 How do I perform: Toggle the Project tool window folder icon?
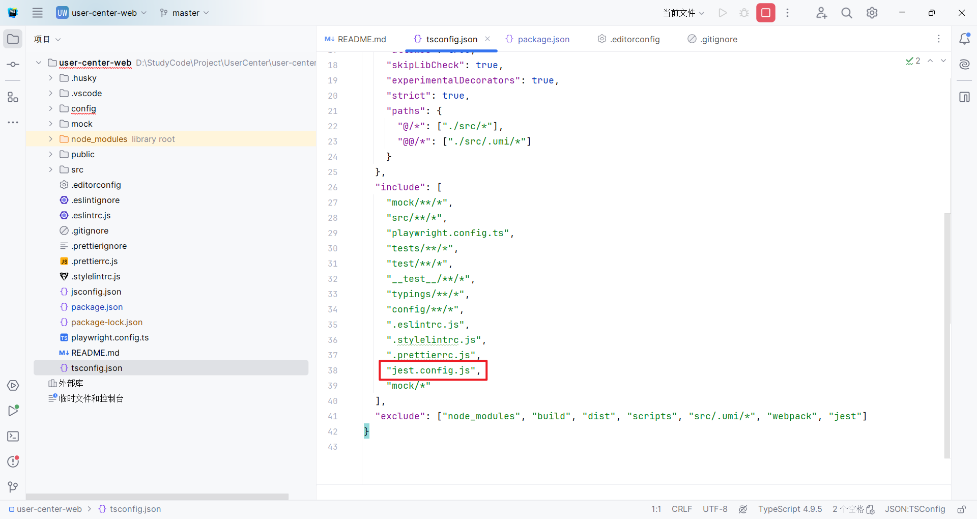[x=13, y=39]
